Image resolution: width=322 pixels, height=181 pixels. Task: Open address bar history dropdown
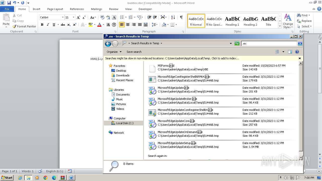click(x=231, y=43)
